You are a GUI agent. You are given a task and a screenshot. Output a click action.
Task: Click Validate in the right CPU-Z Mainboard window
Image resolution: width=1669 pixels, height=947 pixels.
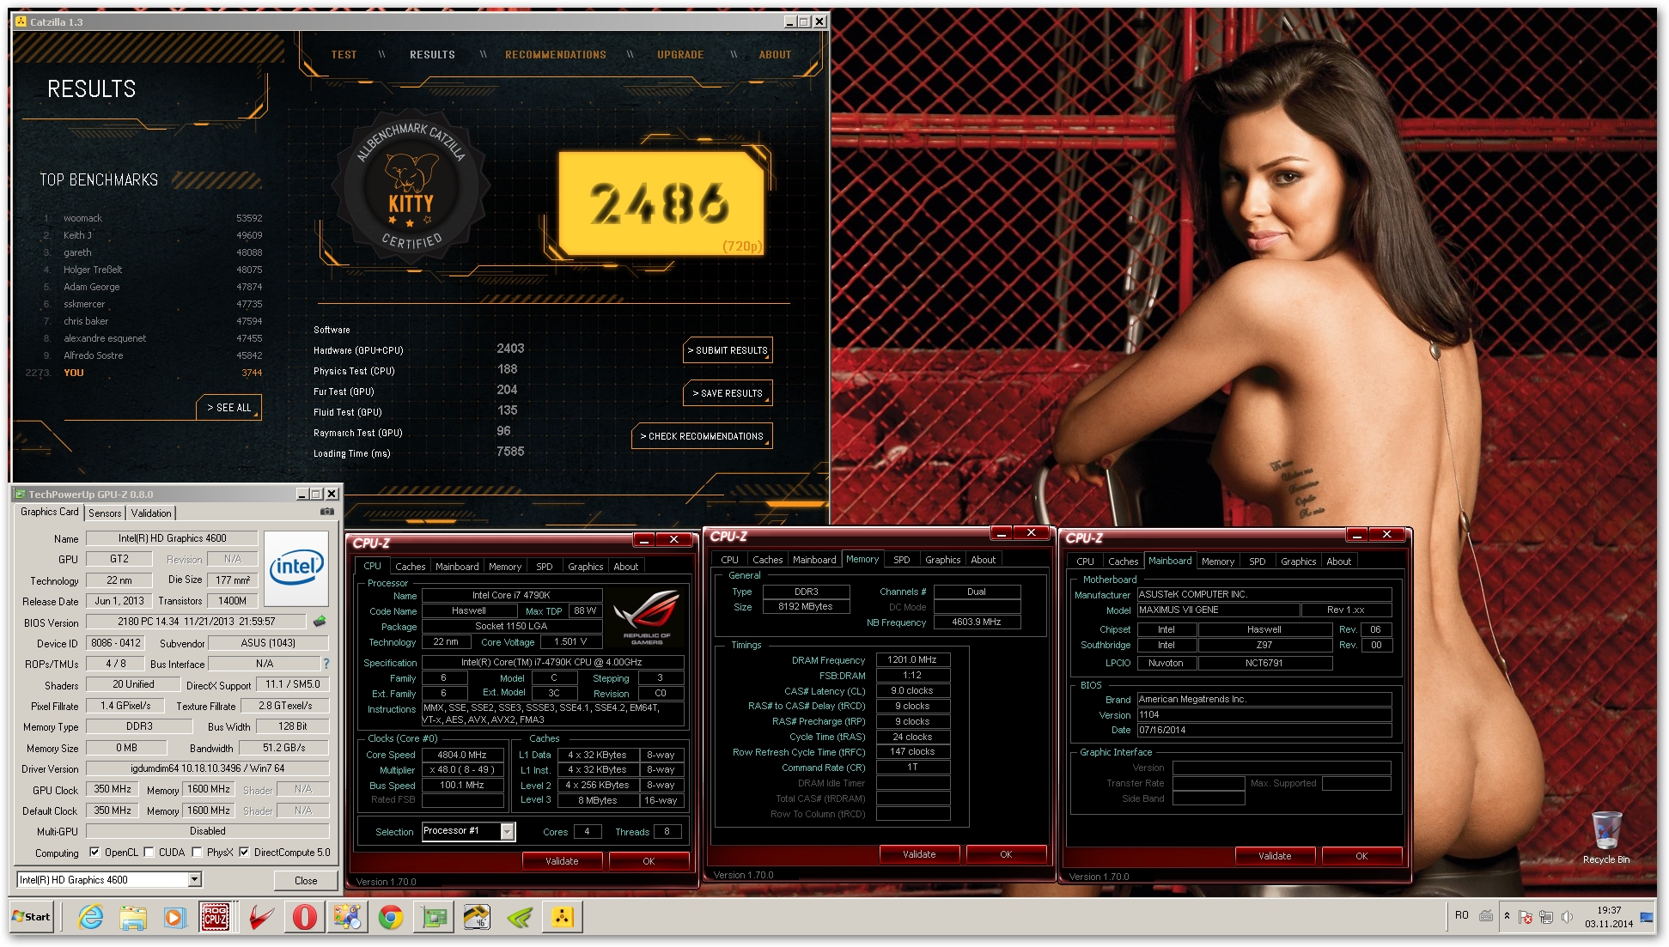1275,856
